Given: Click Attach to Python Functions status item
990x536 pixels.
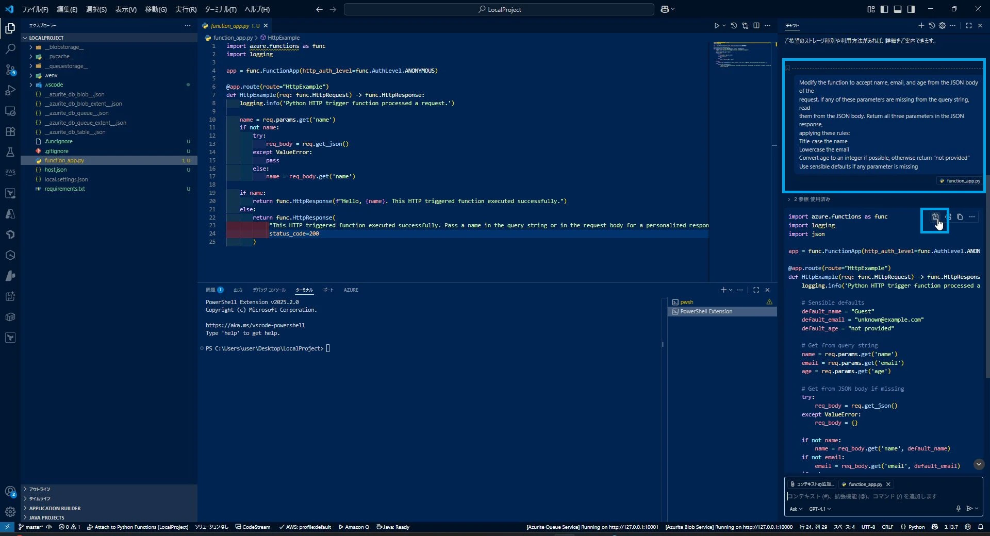Looking at the screenshot, I should 138,527.
